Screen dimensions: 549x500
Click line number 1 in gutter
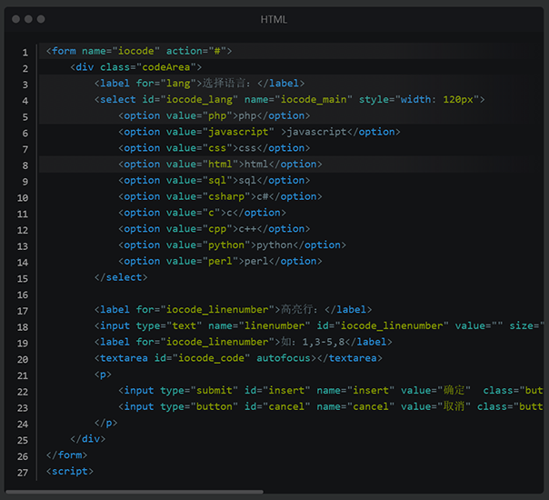click(25, 53)
